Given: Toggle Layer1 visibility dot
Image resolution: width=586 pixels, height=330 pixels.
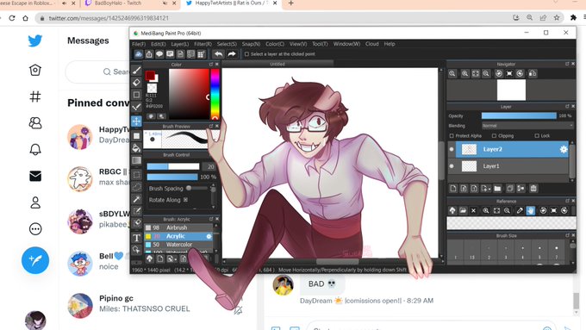Looking at the screenshot, I should pyautogui.click(x=452, y=166).
